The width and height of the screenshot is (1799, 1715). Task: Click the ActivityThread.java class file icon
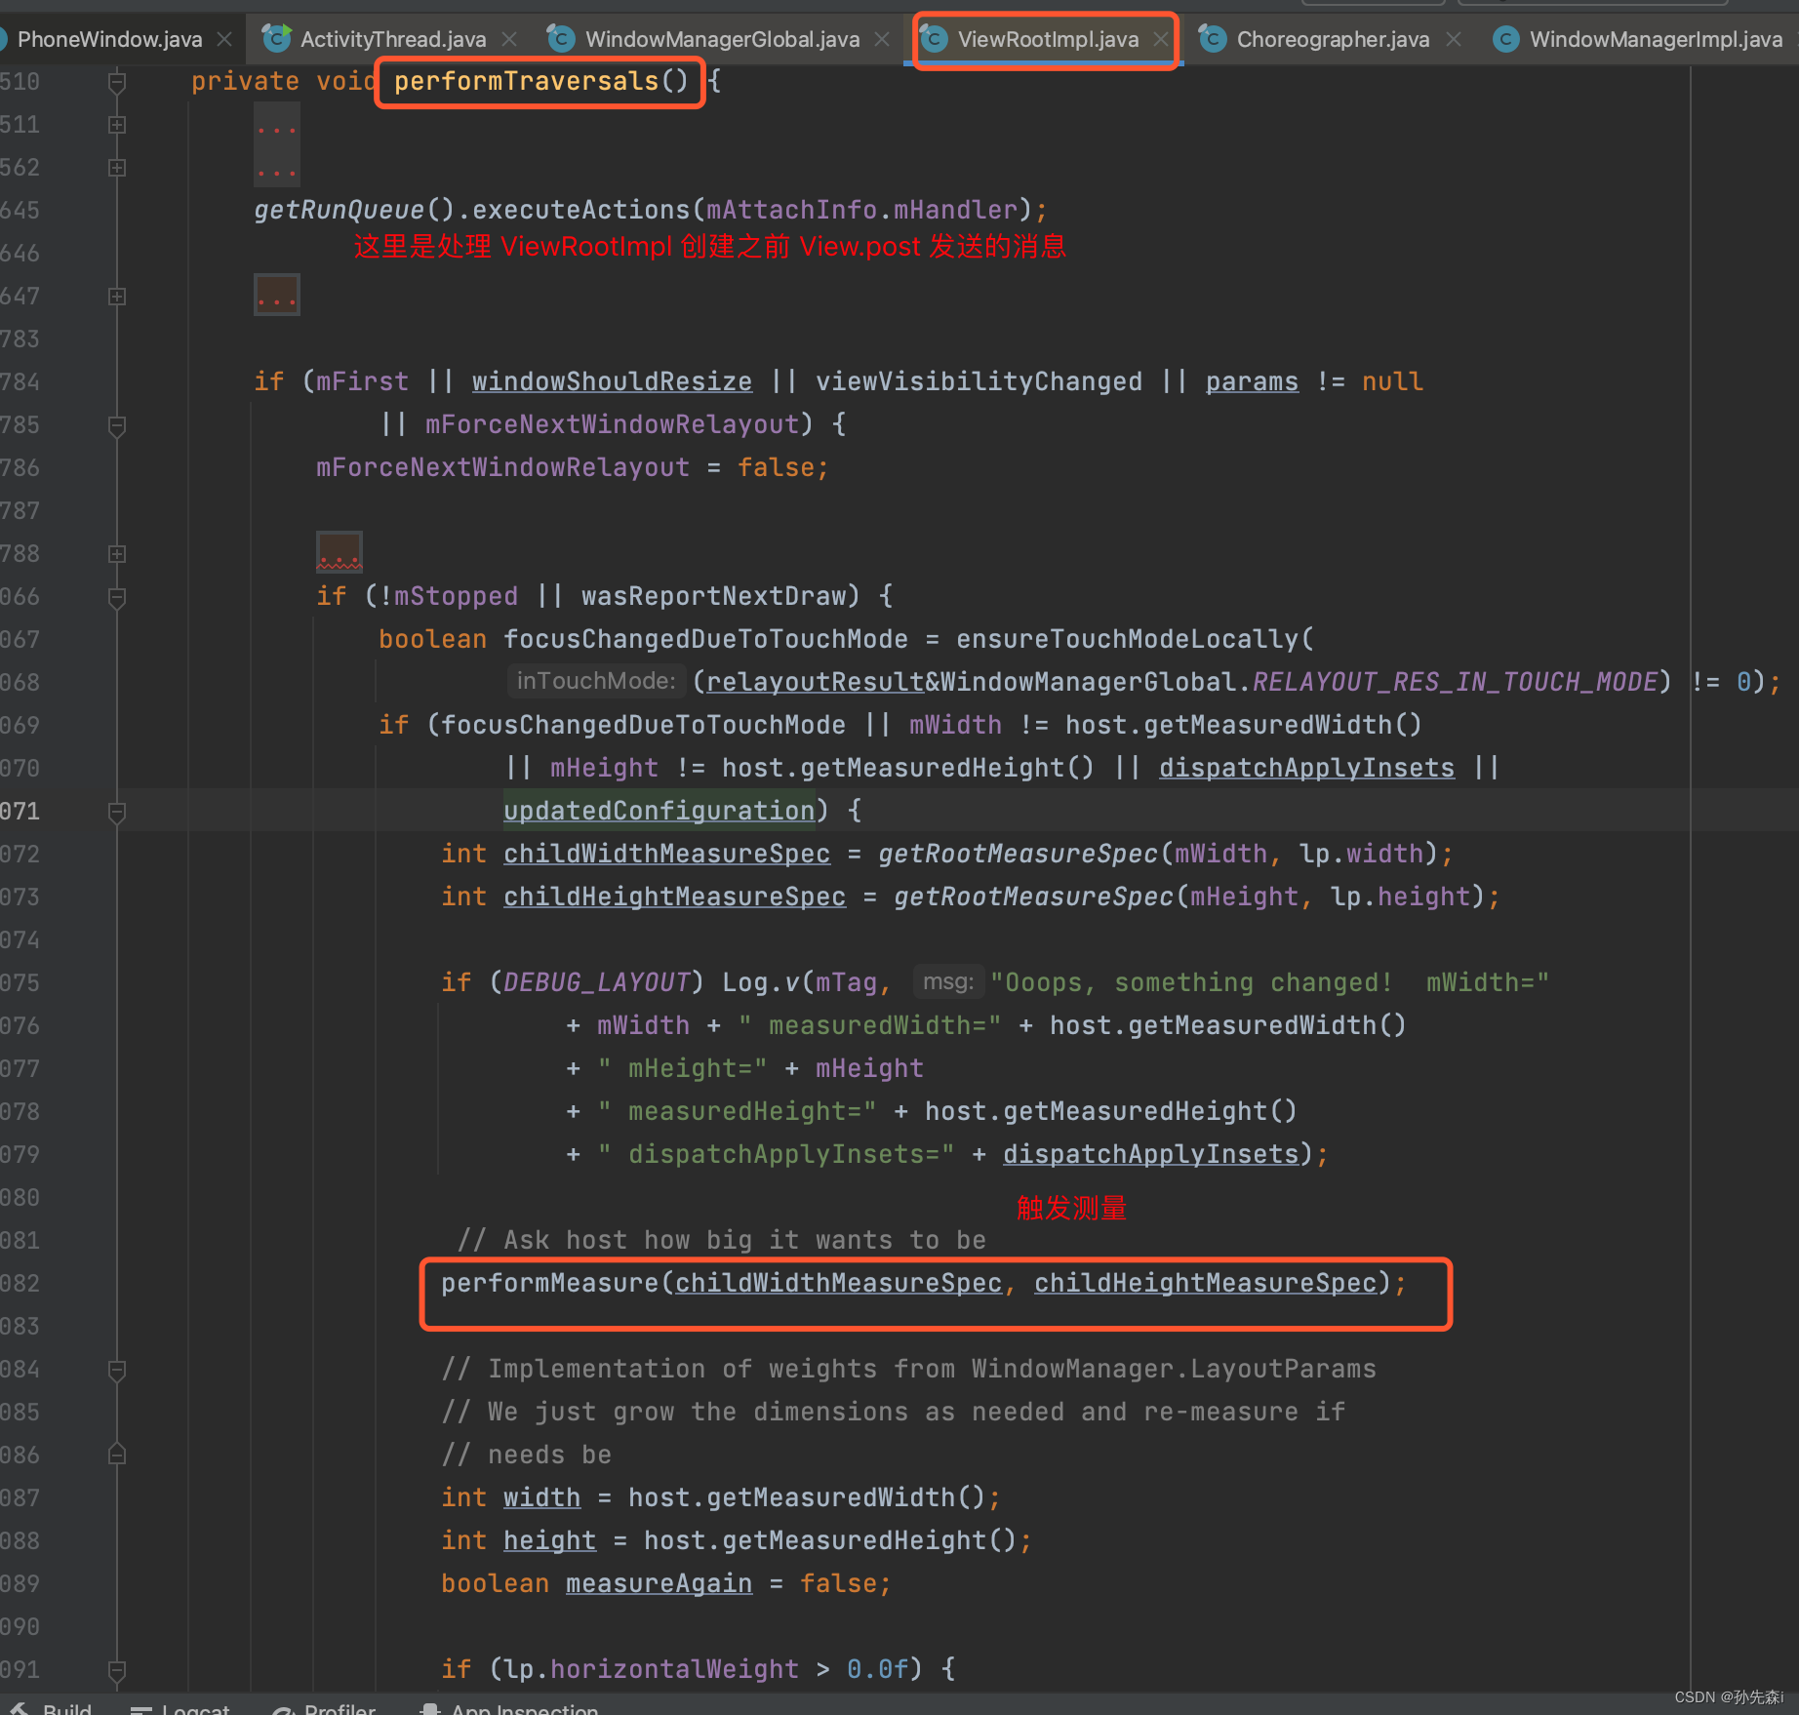click(x=277, y=38)
